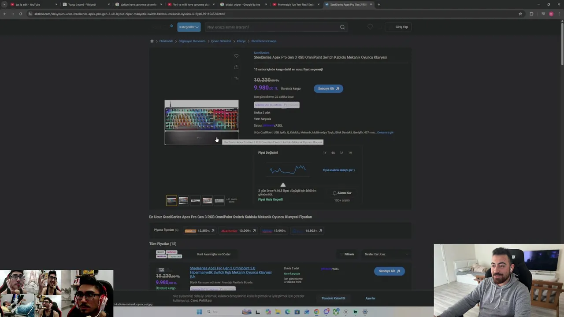
Task: Select 1Y price history range
Action: click(x=325, y=153)
